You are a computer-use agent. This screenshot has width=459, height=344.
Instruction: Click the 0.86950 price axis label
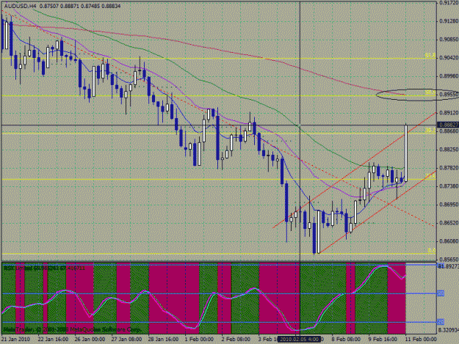point(449,205)
